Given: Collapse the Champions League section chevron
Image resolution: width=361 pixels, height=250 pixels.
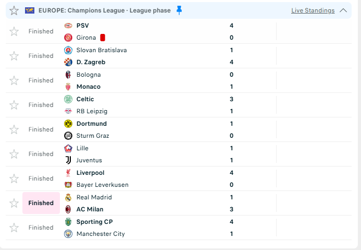Looking at the screenshot, I should click(x=343, y=10).
